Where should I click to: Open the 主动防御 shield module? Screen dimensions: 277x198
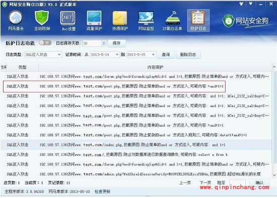coord(42,21)
